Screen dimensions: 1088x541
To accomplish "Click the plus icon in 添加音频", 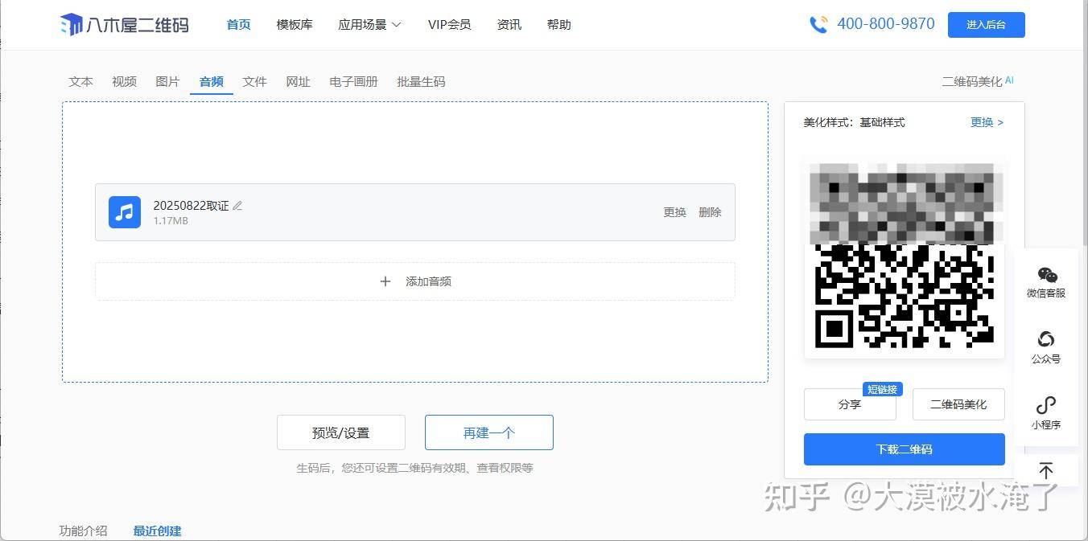I will pyautogui.click(x=385, y=281).
